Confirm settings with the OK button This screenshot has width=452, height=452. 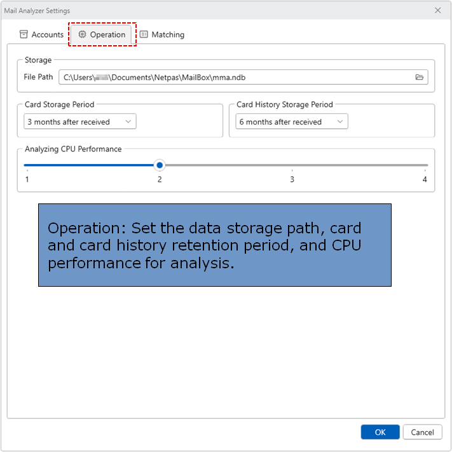pyautogui.click(x=380, y=432)
